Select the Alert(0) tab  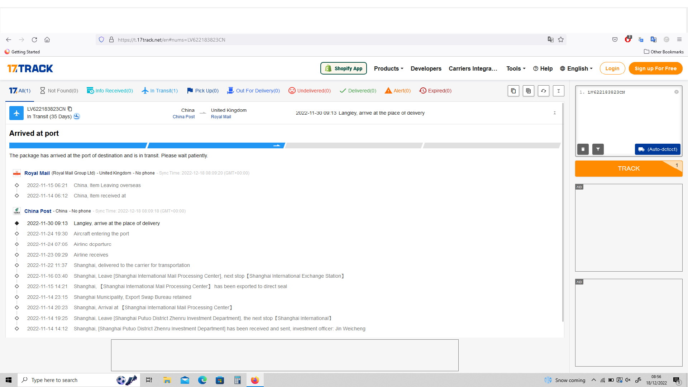click(x=397, y=91)
